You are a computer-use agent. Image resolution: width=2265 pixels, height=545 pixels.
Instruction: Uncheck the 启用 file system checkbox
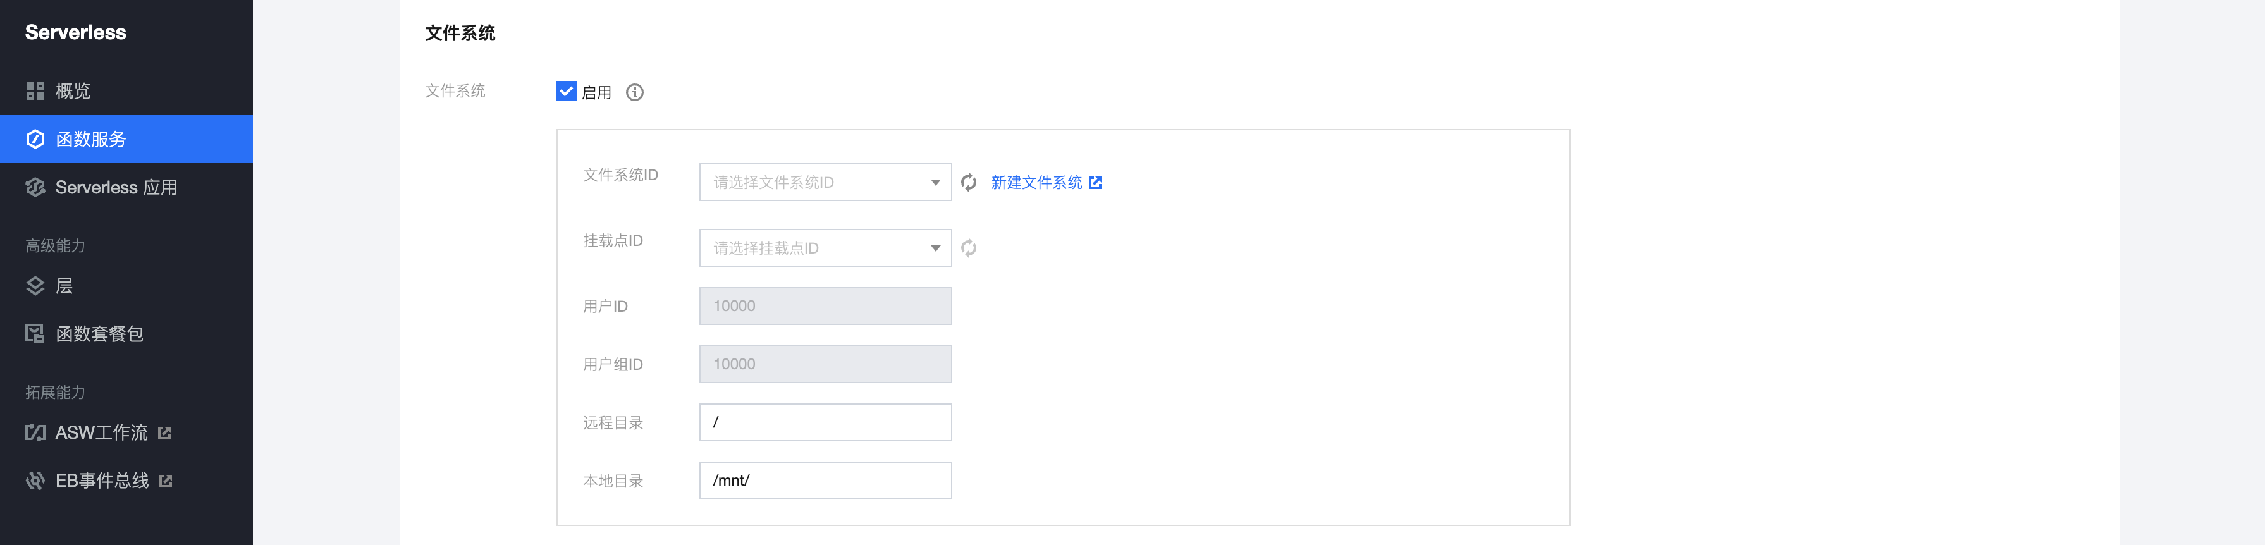click(x=567, y=92)
